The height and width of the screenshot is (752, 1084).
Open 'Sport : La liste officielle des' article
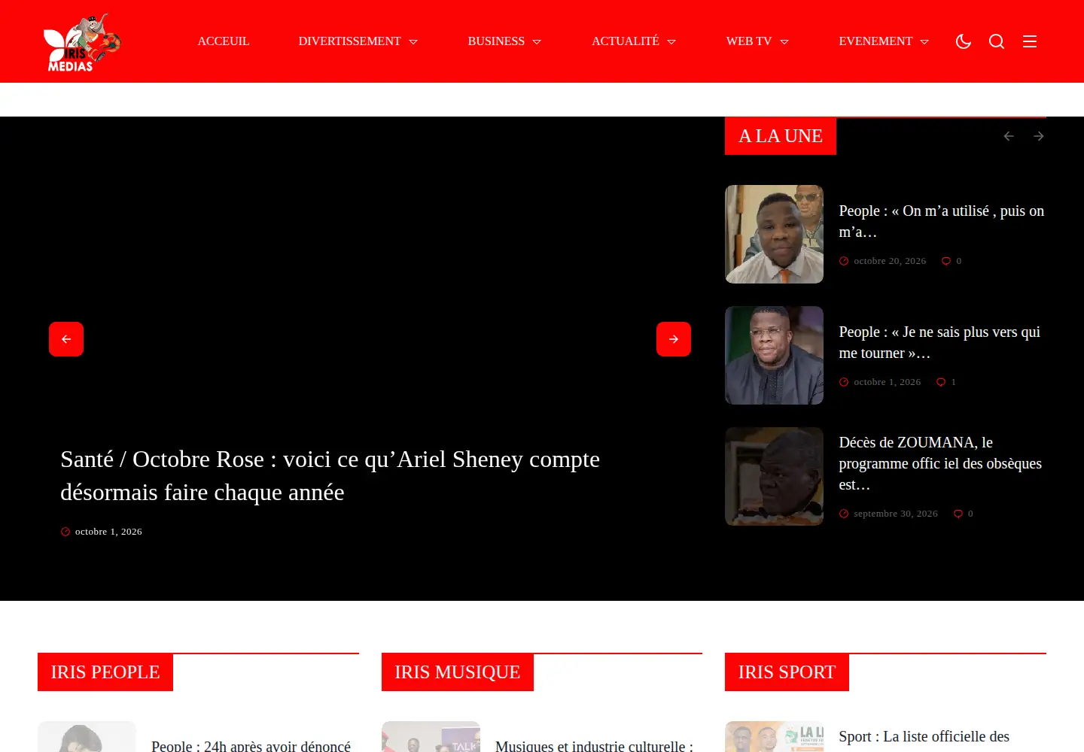[x=924, y=737]
